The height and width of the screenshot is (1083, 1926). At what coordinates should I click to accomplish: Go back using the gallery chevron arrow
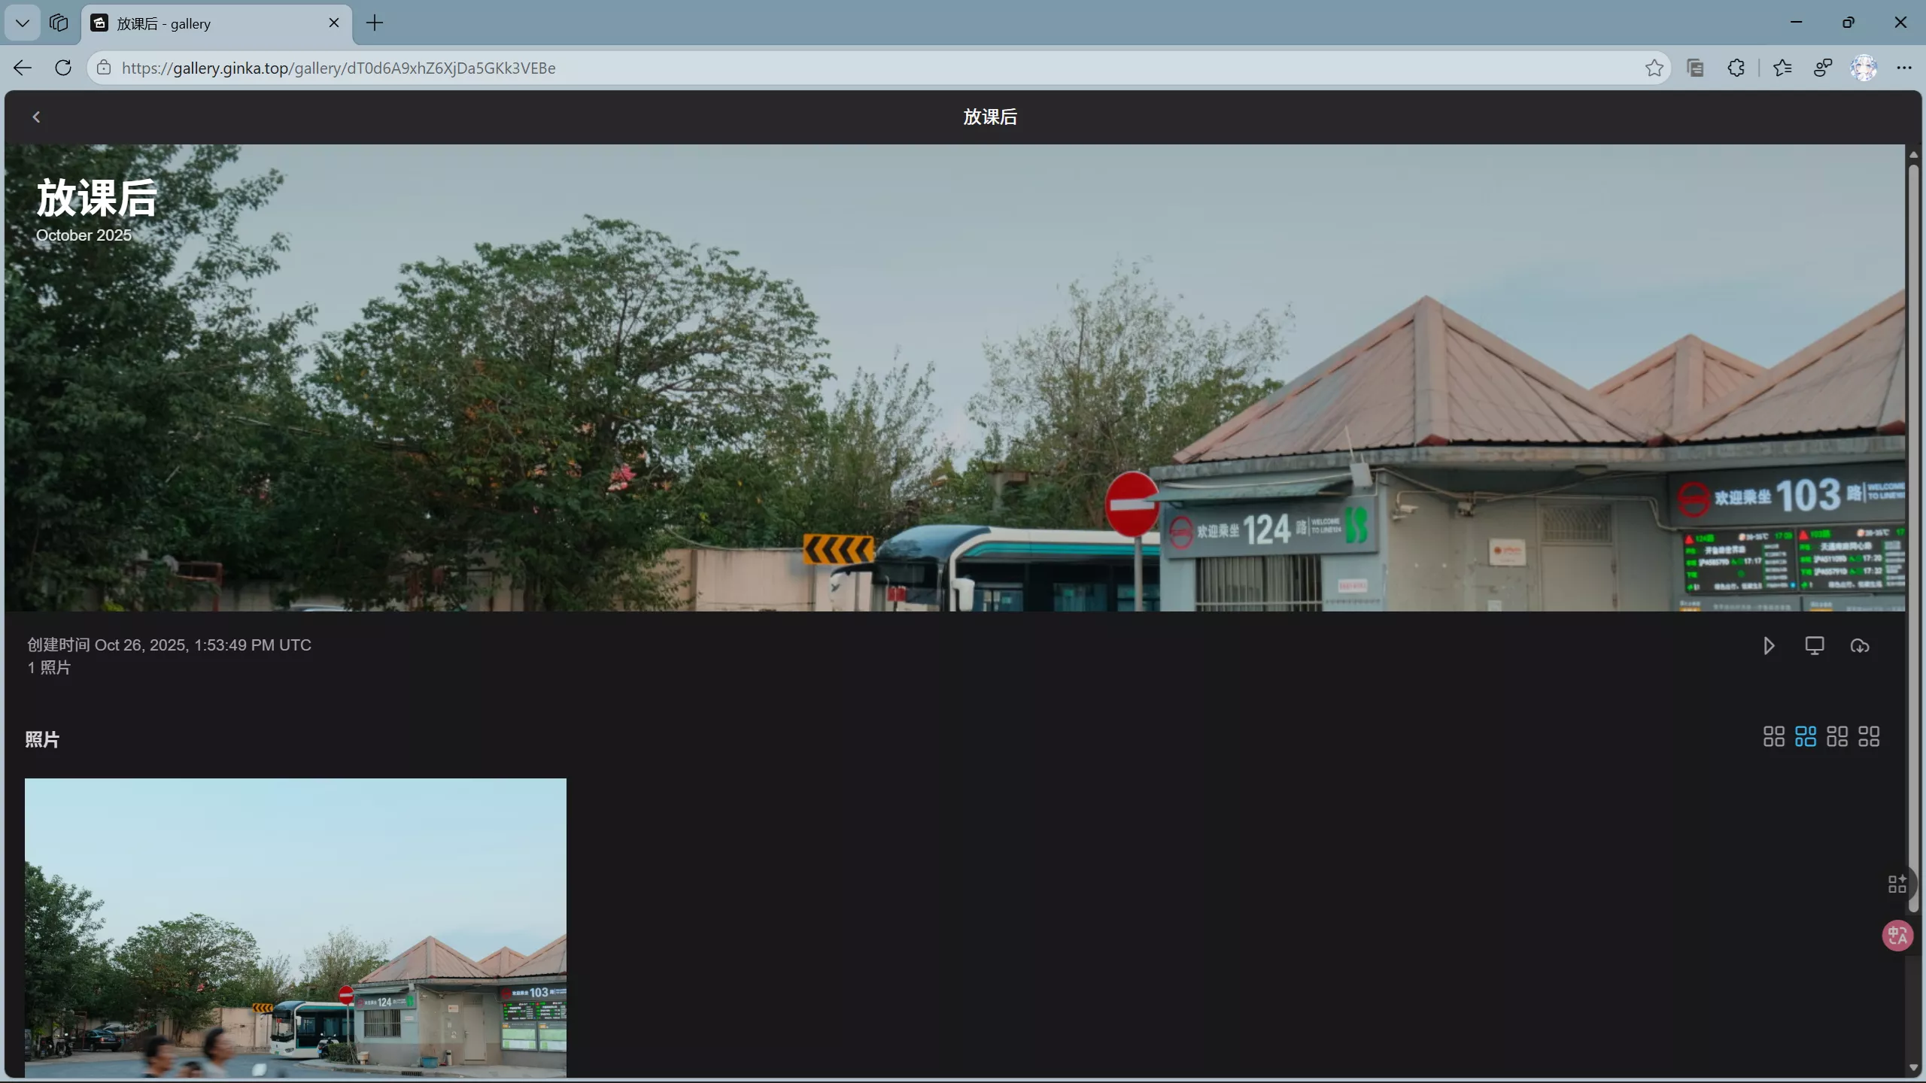tap(36, 117)
